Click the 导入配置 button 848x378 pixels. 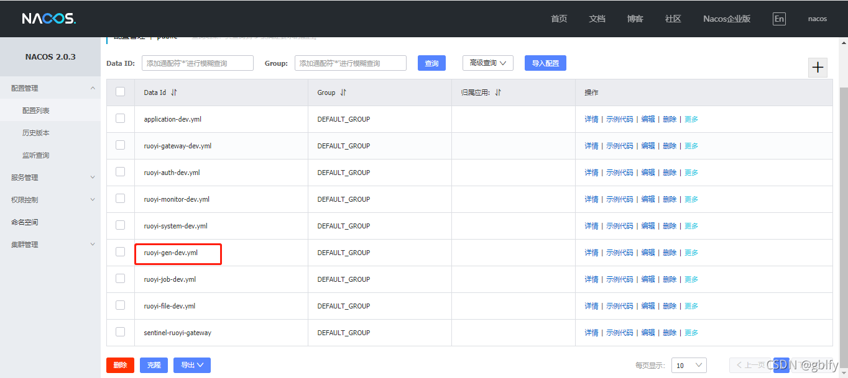545,63
